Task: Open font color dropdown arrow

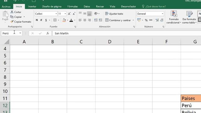Action: pos(75,20)
